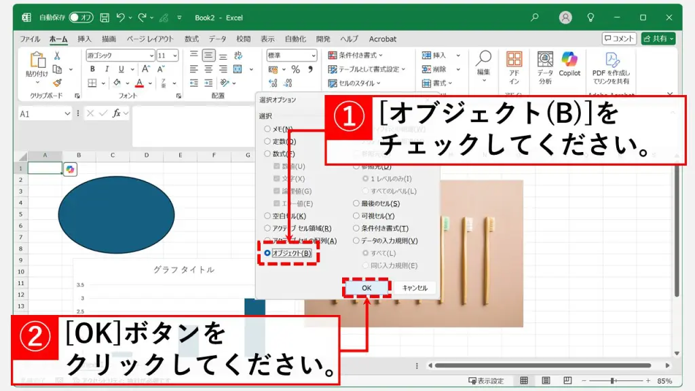Click the lightbulb icon in title bar
This screenshot has width=695, height=391.
[590, 17]
